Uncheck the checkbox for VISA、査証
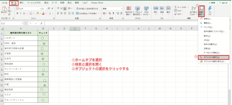The height and width of the screenshot is (105, 232). click(x=44, y=44)
